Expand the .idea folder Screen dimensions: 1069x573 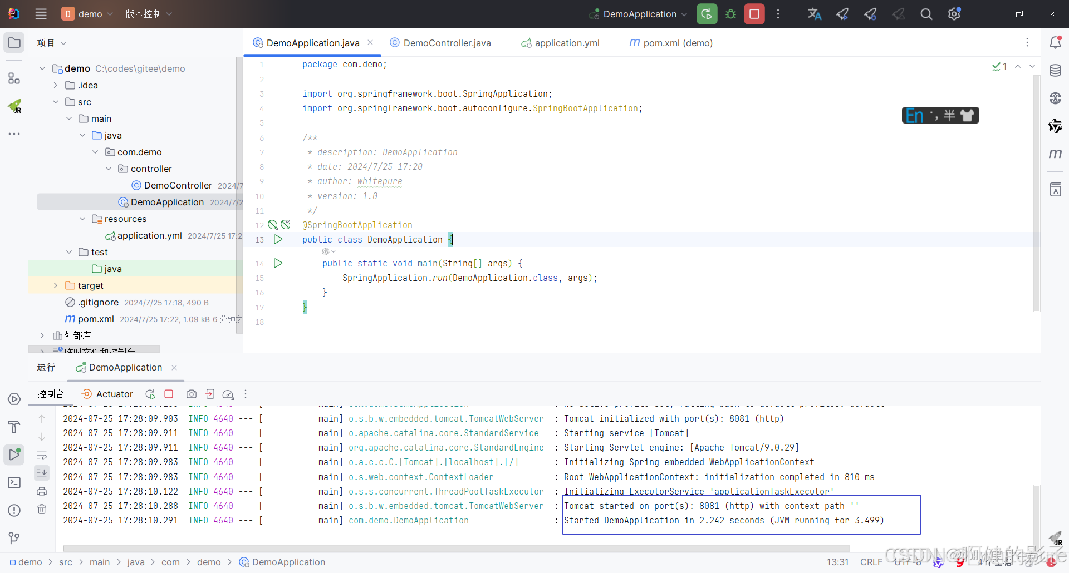[x=56, y=85]
